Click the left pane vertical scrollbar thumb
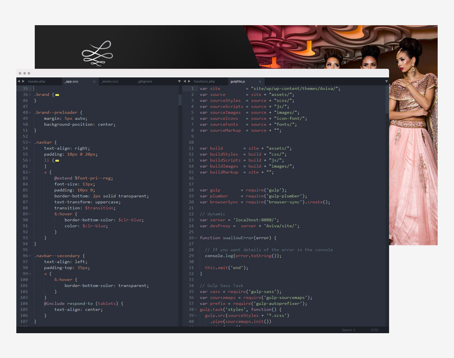Screen dimensions: 454x358 tap(180, 100)
